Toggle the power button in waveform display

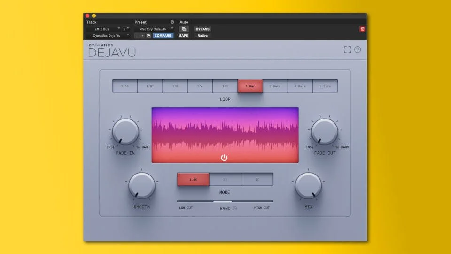point(224,158)
